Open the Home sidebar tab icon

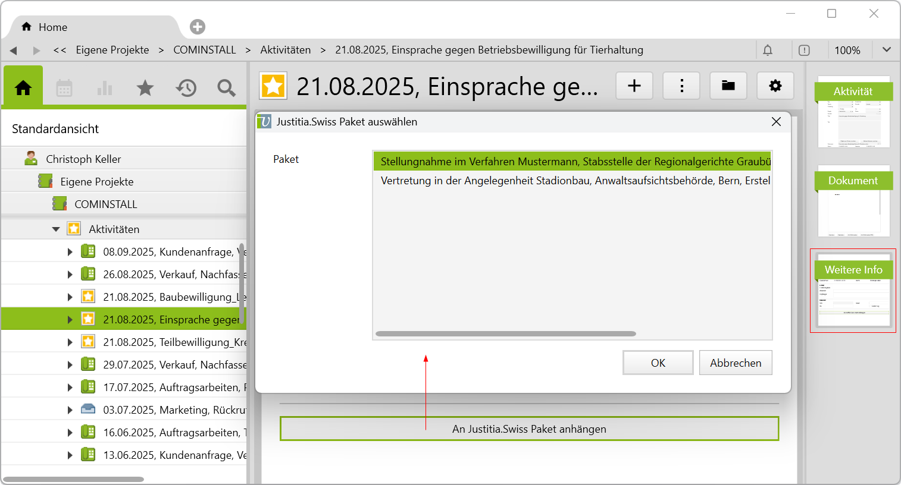[23, 88]
